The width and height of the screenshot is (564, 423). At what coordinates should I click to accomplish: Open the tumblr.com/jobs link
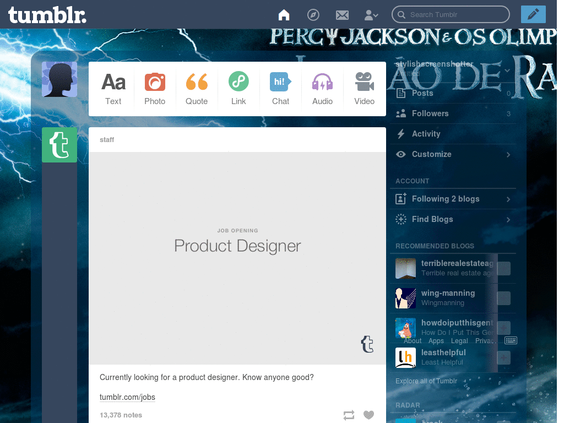127,397
